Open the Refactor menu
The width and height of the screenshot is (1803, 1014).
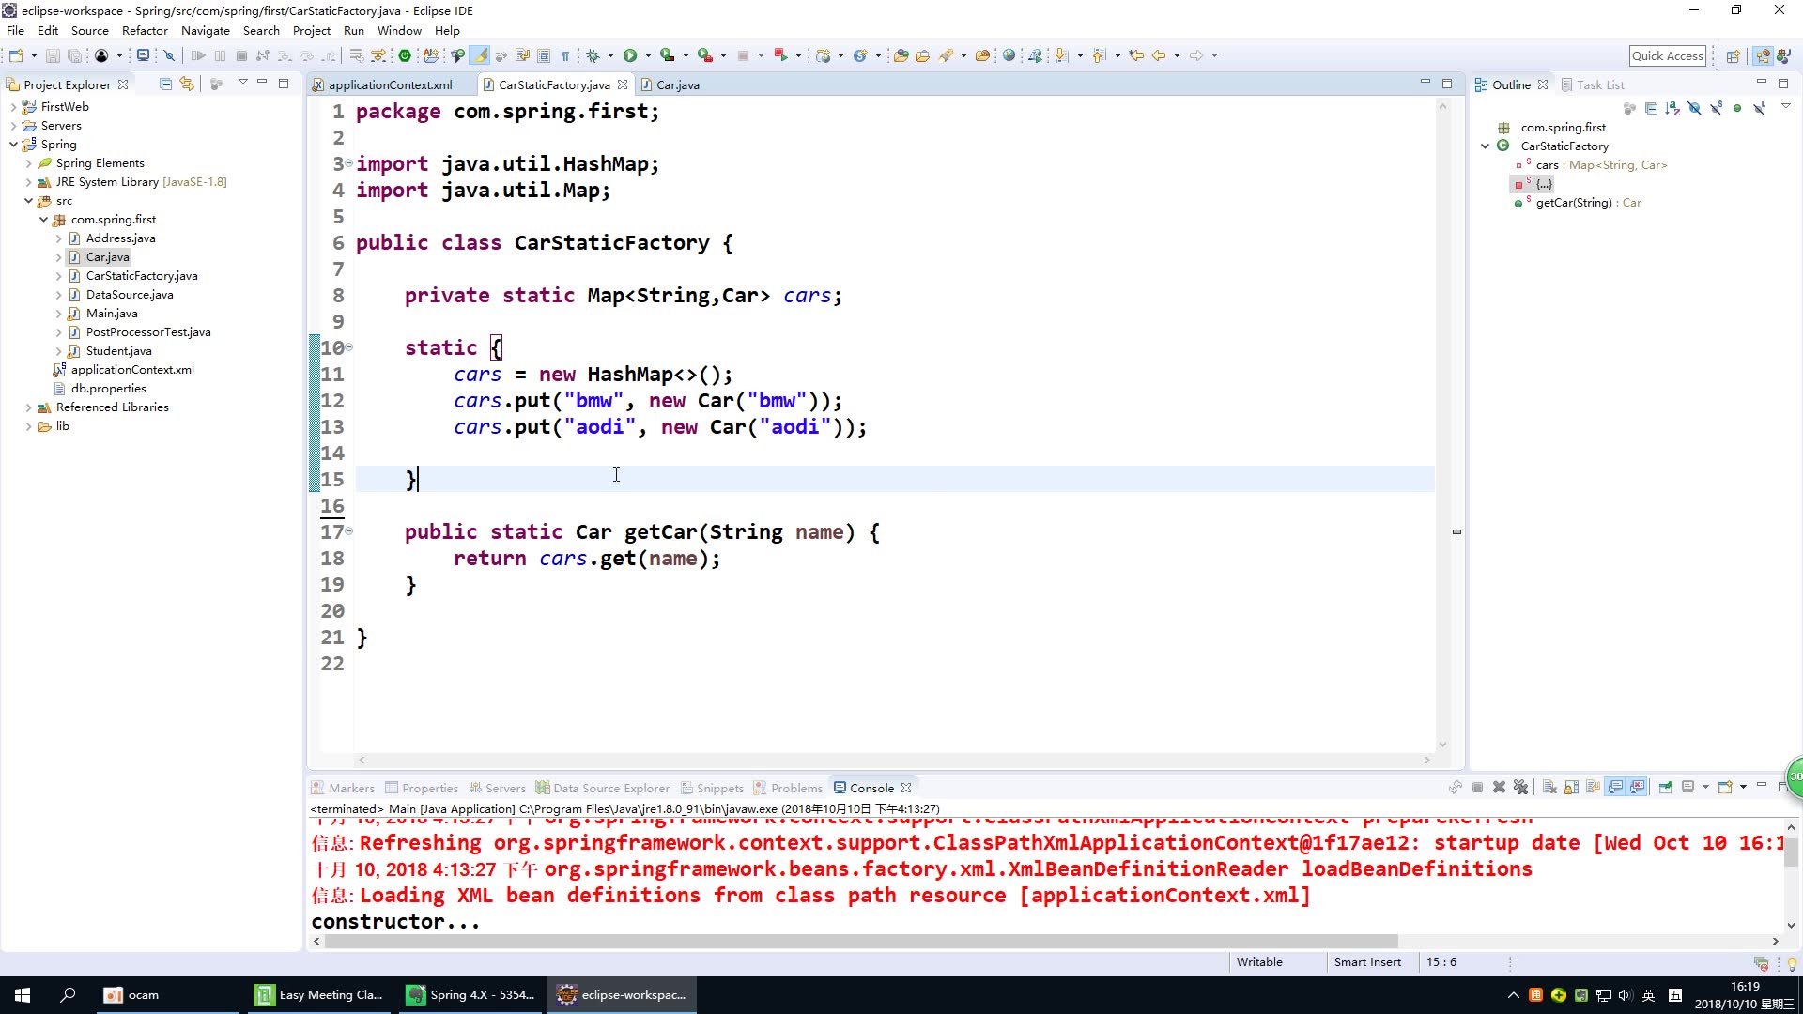[x=145, y=30]
